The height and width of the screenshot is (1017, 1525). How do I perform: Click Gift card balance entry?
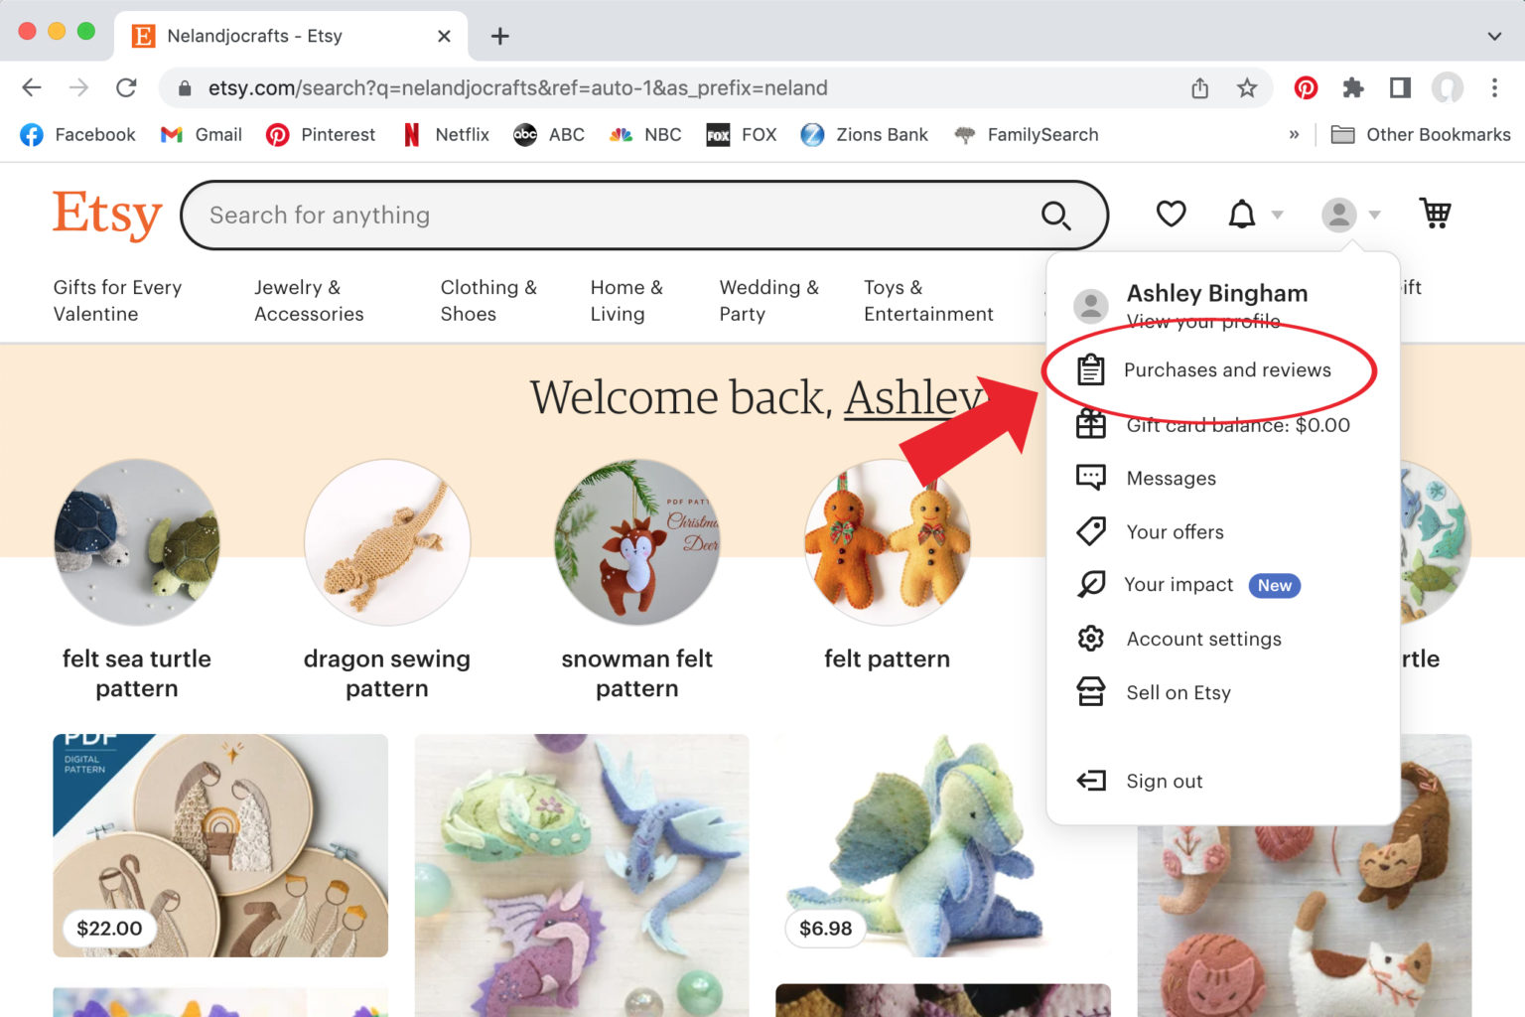pyautogui.click(x=1237, y=425)
